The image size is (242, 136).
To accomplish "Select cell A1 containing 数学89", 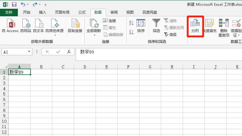I will coord(19,72).
